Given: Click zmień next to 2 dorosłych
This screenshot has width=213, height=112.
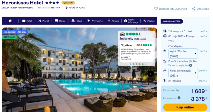Looking at the screenshot, I should [x=203, y=31].
